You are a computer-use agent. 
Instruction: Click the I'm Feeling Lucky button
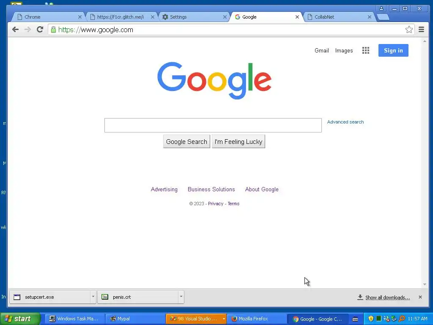(238, 141)
